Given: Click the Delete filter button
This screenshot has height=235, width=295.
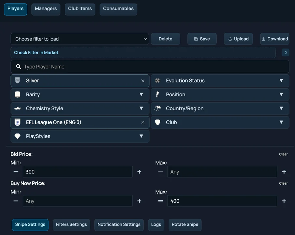Looking at the screenshot, I should 165,39.
